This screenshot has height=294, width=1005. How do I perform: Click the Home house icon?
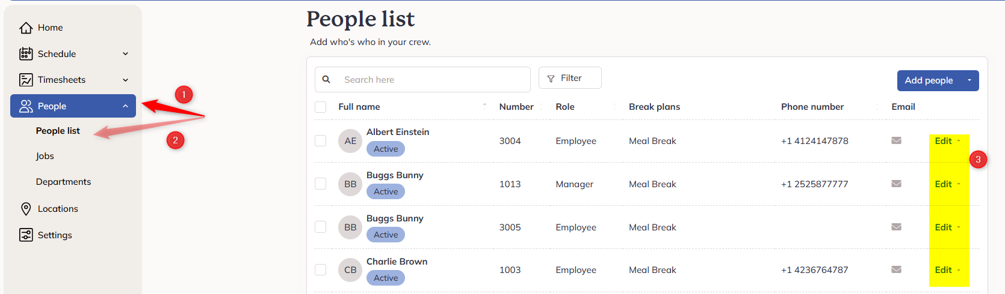(x=26, y=28)
